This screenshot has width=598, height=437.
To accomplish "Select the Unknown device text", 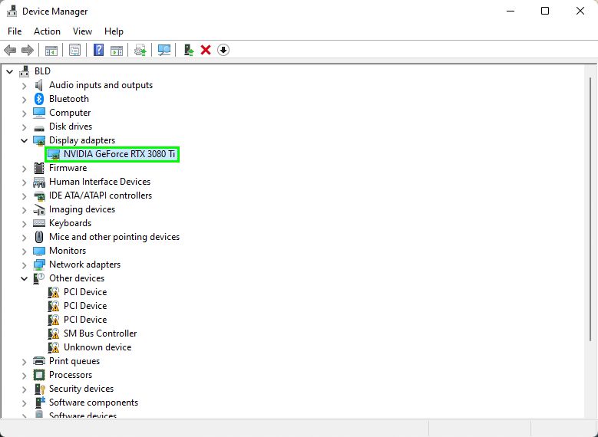I will tap(97, 347).
